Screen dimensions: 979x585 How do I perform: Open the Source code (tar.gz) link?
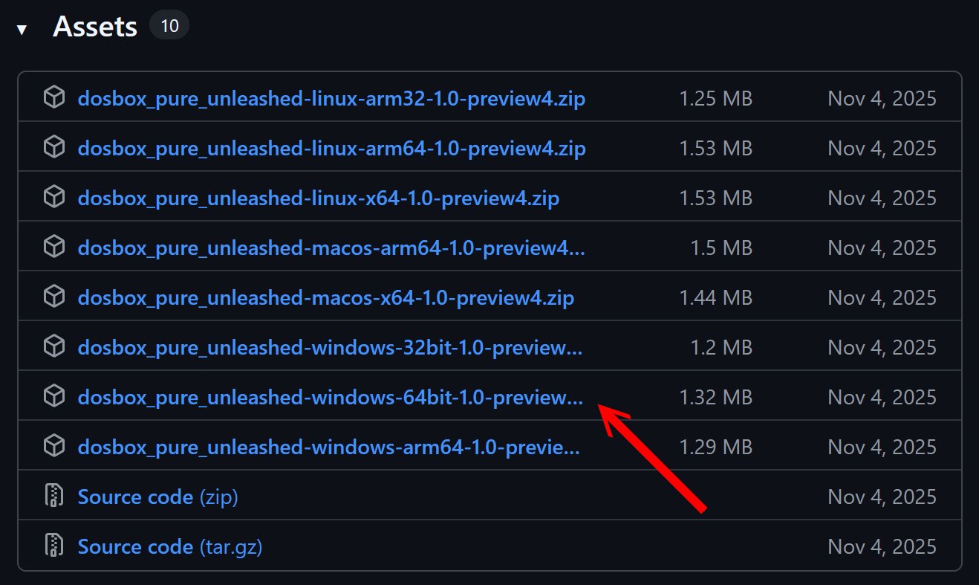click(169, 546)
